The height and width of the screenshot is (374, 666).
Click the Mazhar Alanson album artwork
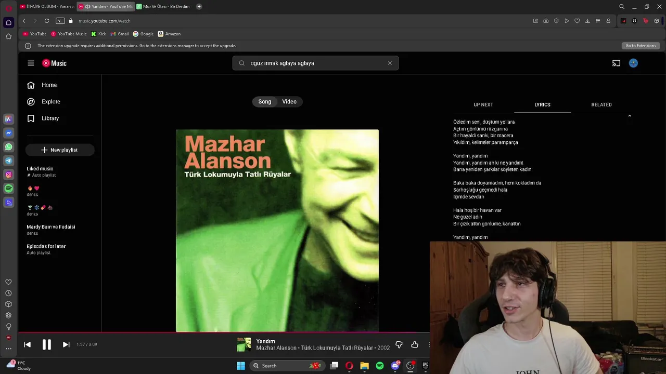click(x=277, y=231)
